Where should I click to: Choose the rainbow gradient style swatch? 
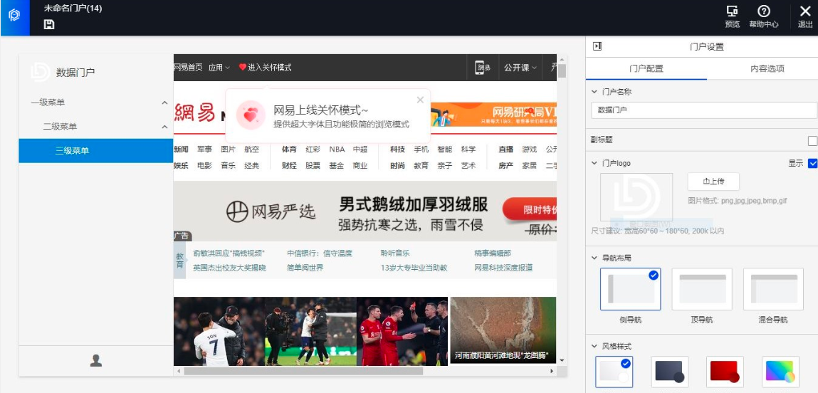point(780,372)
